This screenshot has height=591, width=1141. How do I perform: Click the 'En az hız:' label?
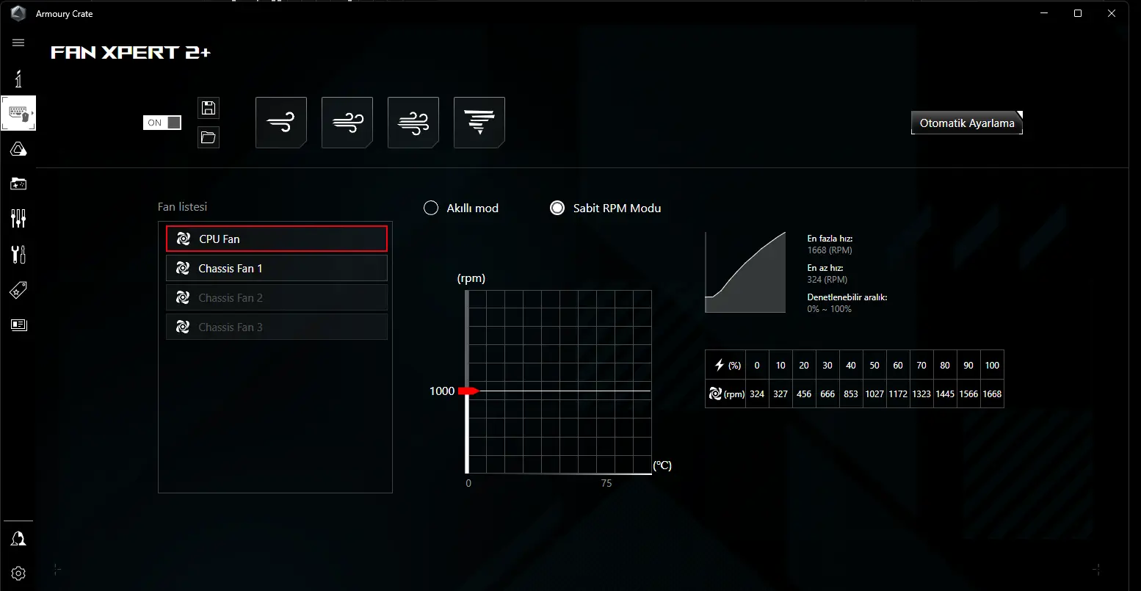825,268
